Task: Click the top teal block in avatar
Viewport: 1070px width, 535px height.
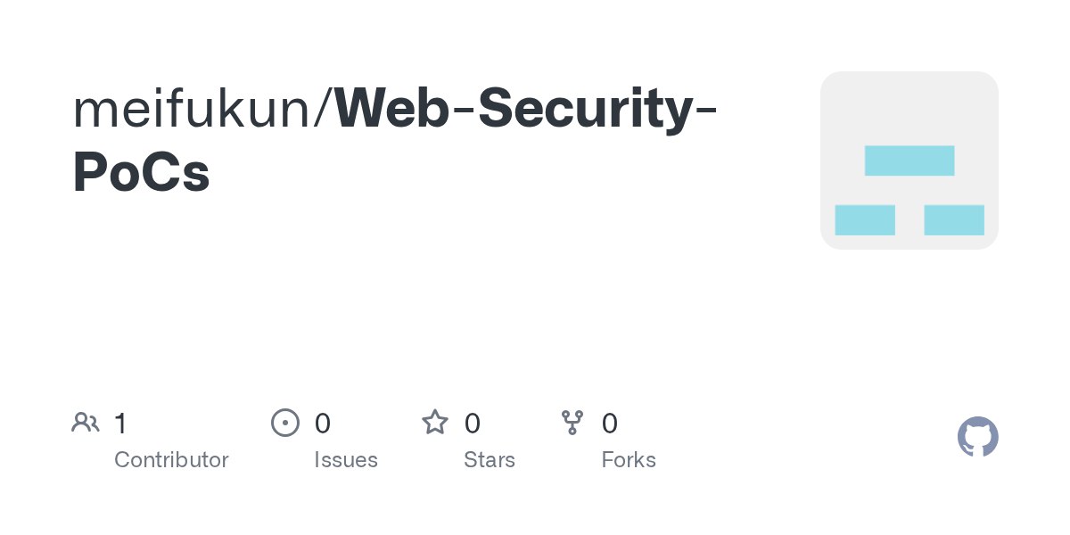Action: (x=909, y=160)
